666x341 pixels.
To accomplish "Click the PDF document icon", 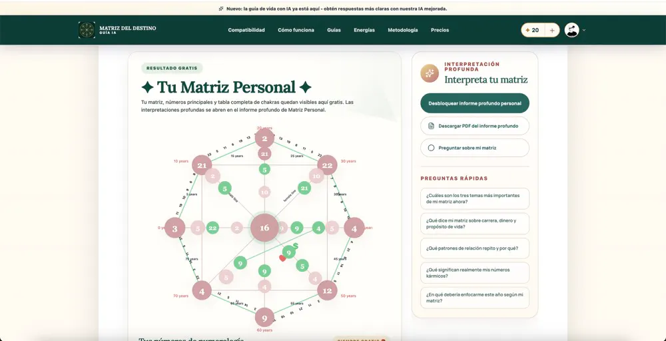I will 431,126.
